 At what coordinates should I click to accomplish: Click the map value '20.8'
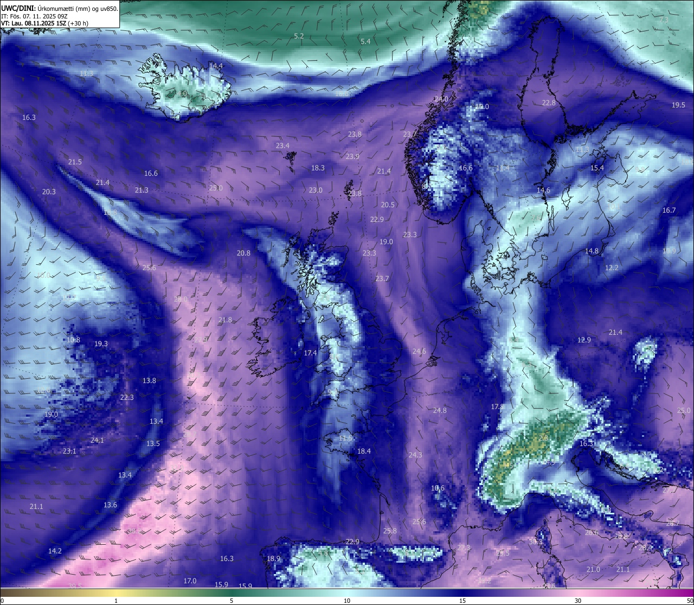coord(243,253)
